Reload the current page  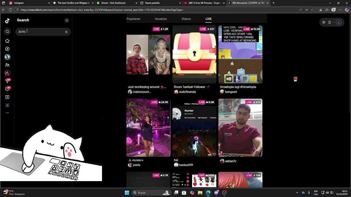click(x=10, y=10)
